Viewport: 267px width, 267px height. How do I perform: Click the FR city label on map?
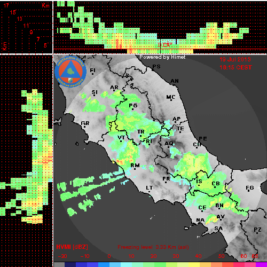coord(167,178)
